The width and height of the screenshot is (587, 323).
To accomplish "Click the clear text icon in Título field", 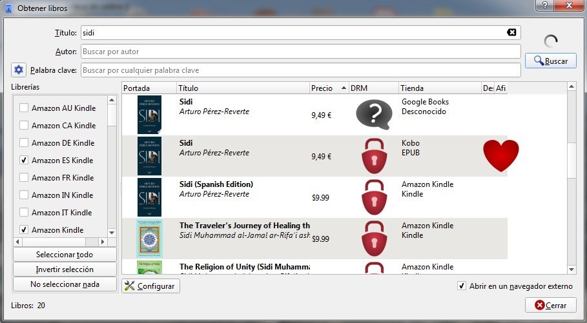I will [511, 33].
